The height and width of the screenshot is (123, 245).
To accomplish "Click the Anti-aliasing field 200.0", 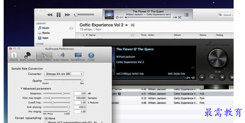I will 80,107.
